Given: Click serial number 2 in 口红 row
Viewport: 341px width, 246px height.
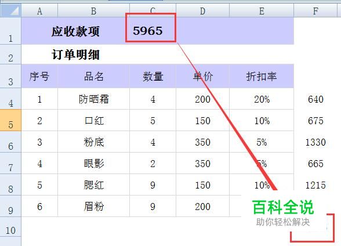Looking at the screenshot, I should click(x=39, y=120).
